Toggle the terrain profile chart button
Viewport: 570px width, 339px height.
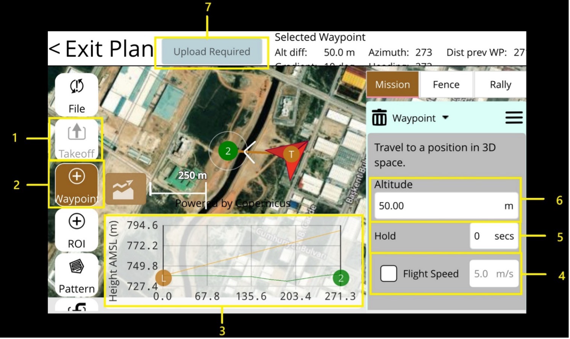(126, 189)
